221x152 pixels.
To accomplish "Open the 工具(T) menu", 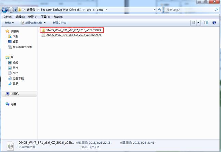I will pos(45,17).
